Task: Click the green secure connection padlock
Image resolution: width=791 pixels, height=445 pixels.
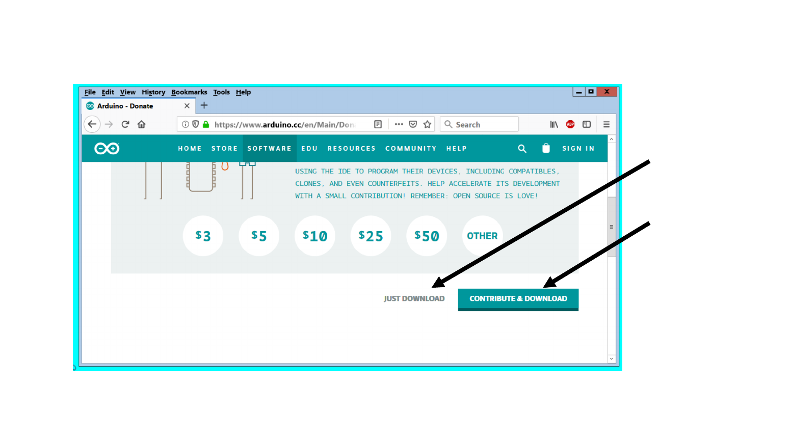Action: 206,124
